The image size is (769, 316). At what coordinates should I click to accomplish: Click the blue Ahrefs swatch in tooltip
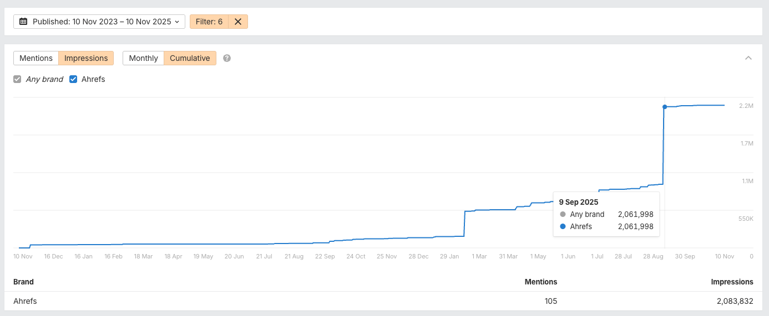tap(563, 226)
